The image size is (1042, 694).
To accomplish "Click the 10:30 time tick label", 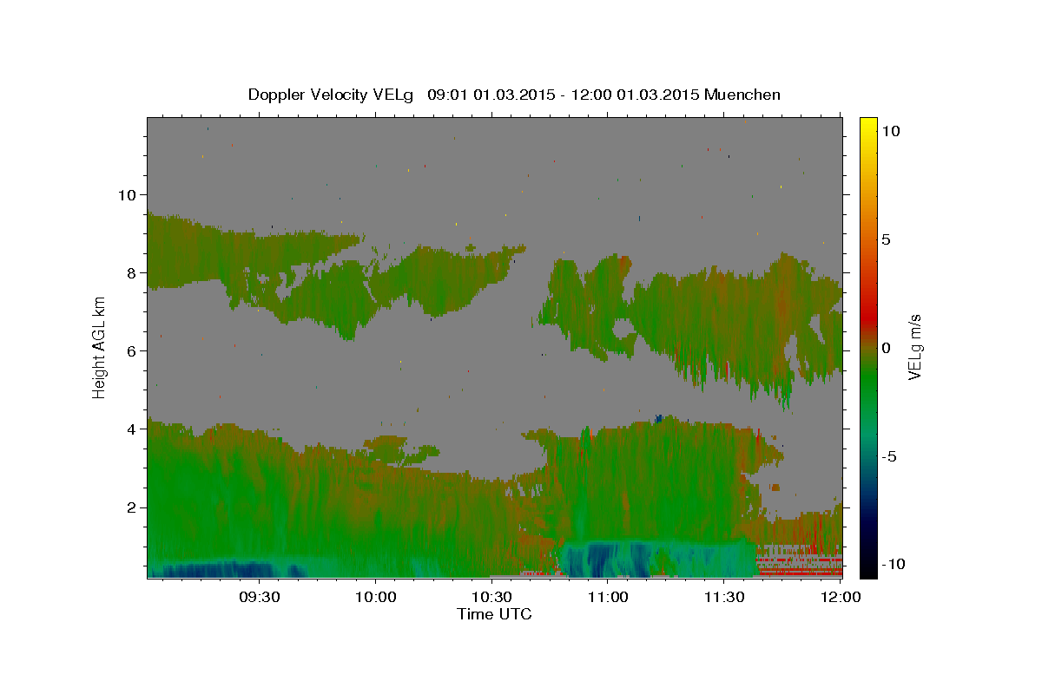I will pyautogui.click(x=491, y=597).
